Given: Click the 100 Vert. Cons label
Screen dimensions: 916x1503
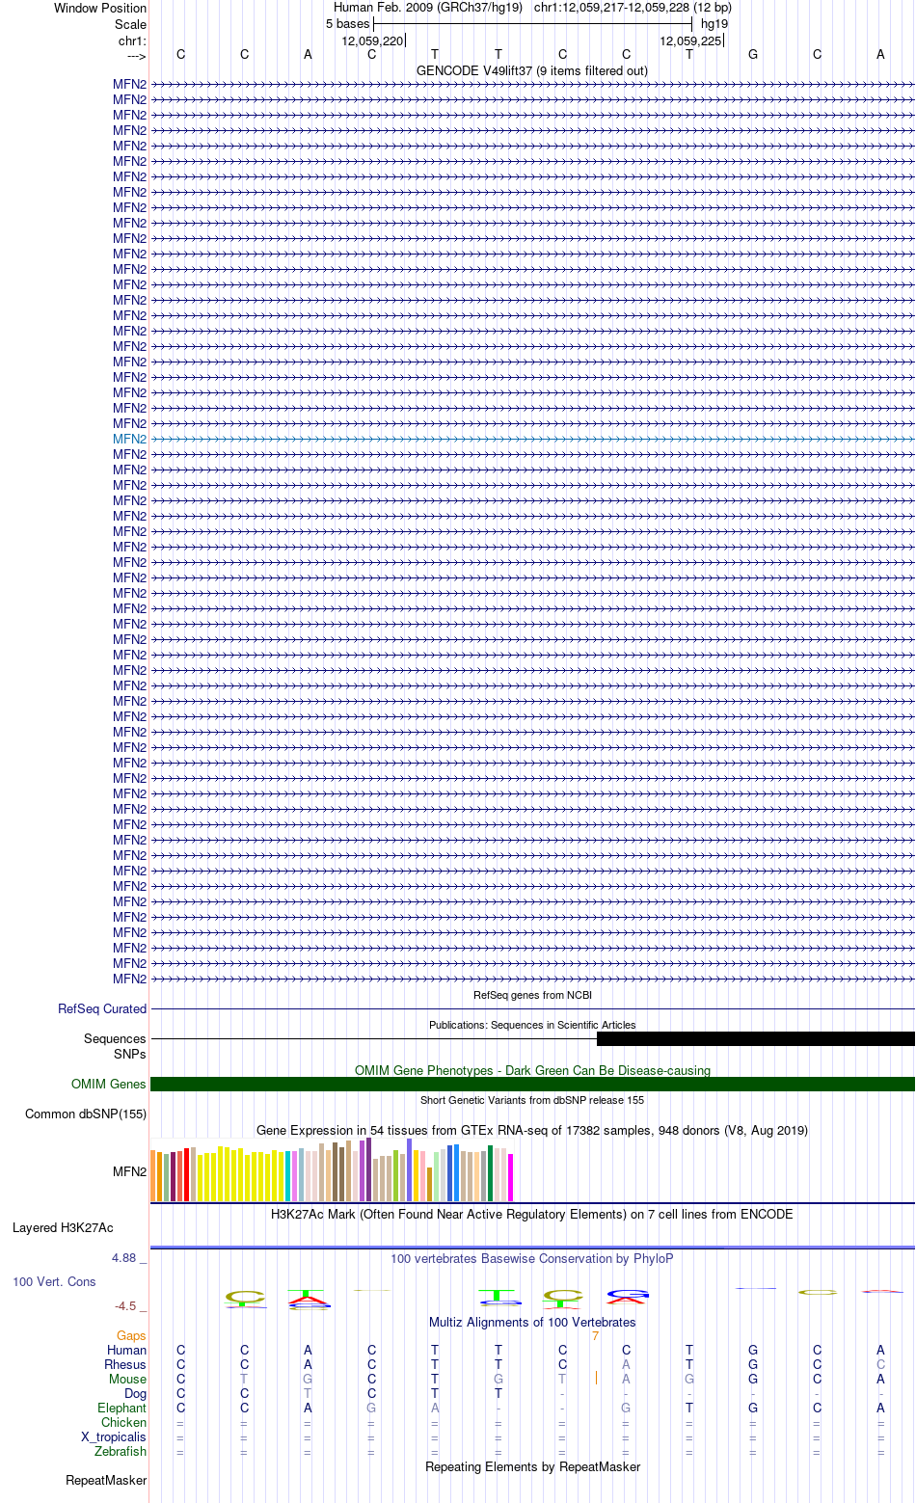Looking at the screenshot, I should (x=54, y=1281).
